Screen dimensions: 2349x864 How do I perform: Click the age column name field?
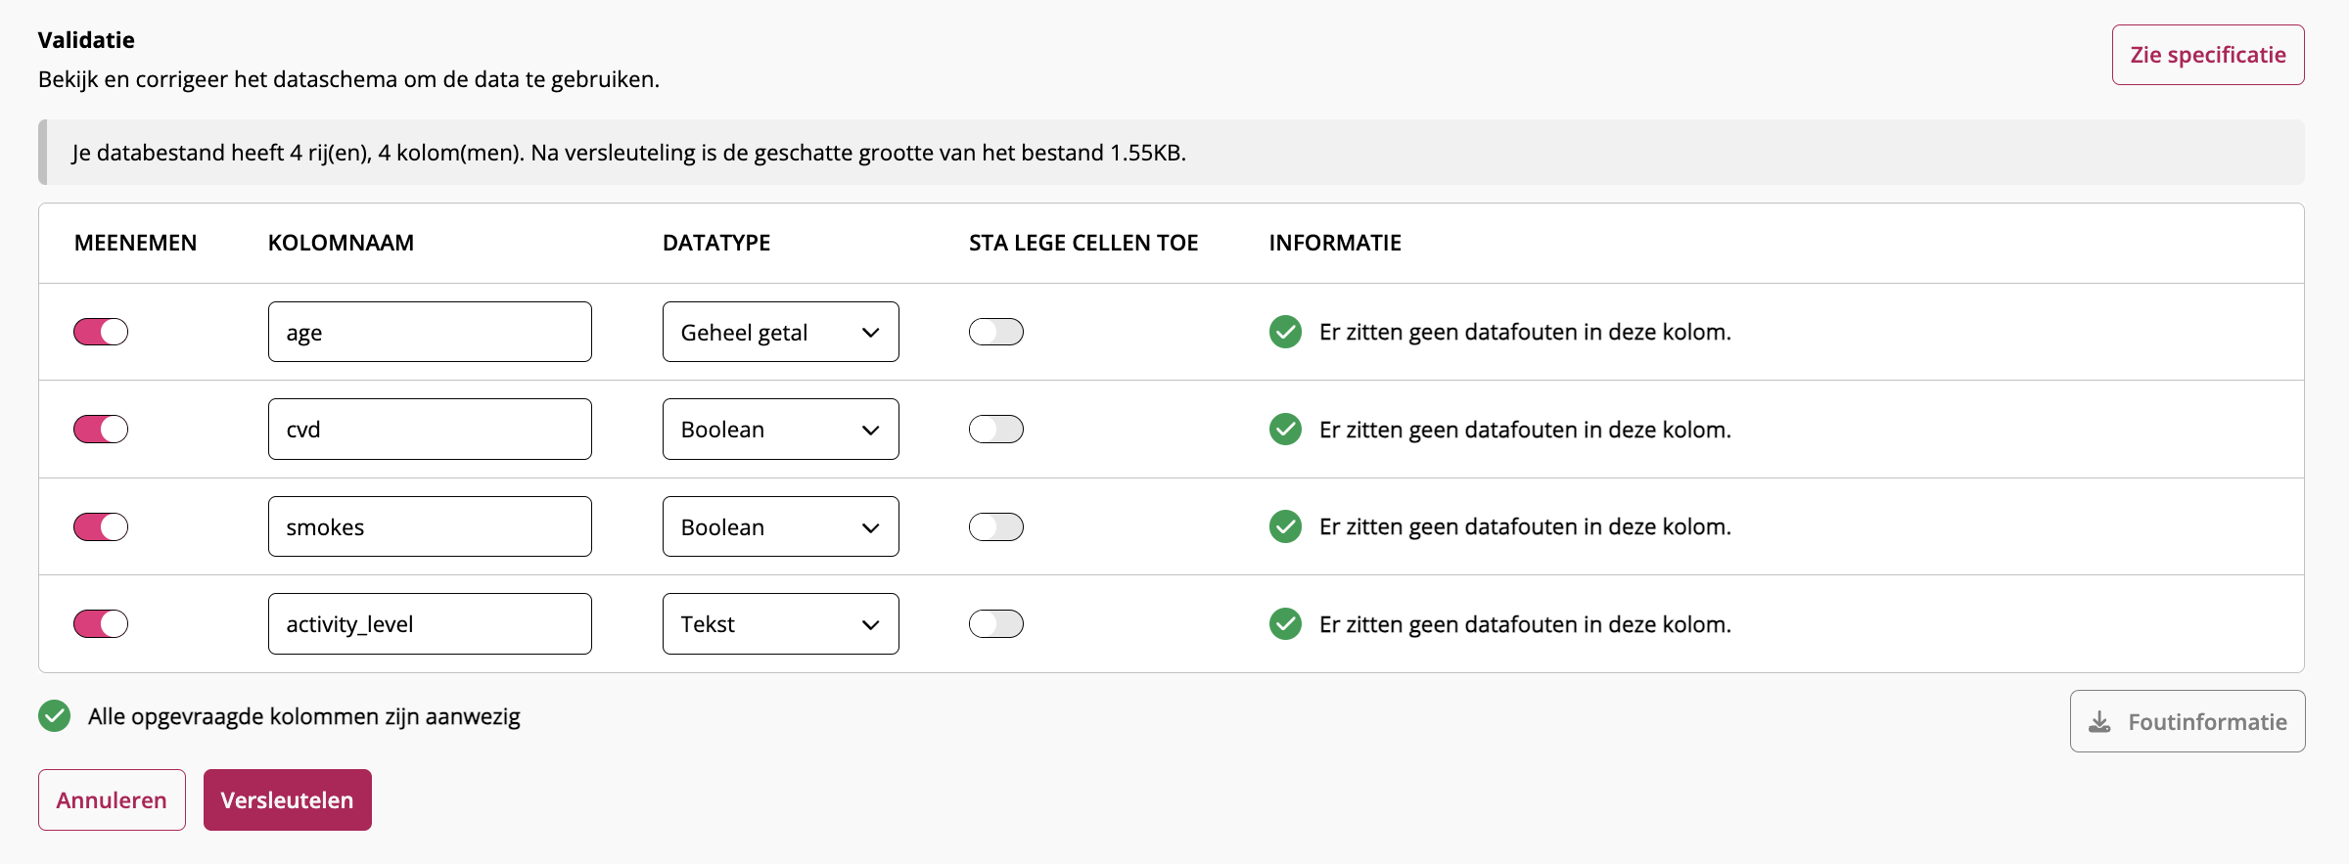pyautogui.click(x=430, y=332)
